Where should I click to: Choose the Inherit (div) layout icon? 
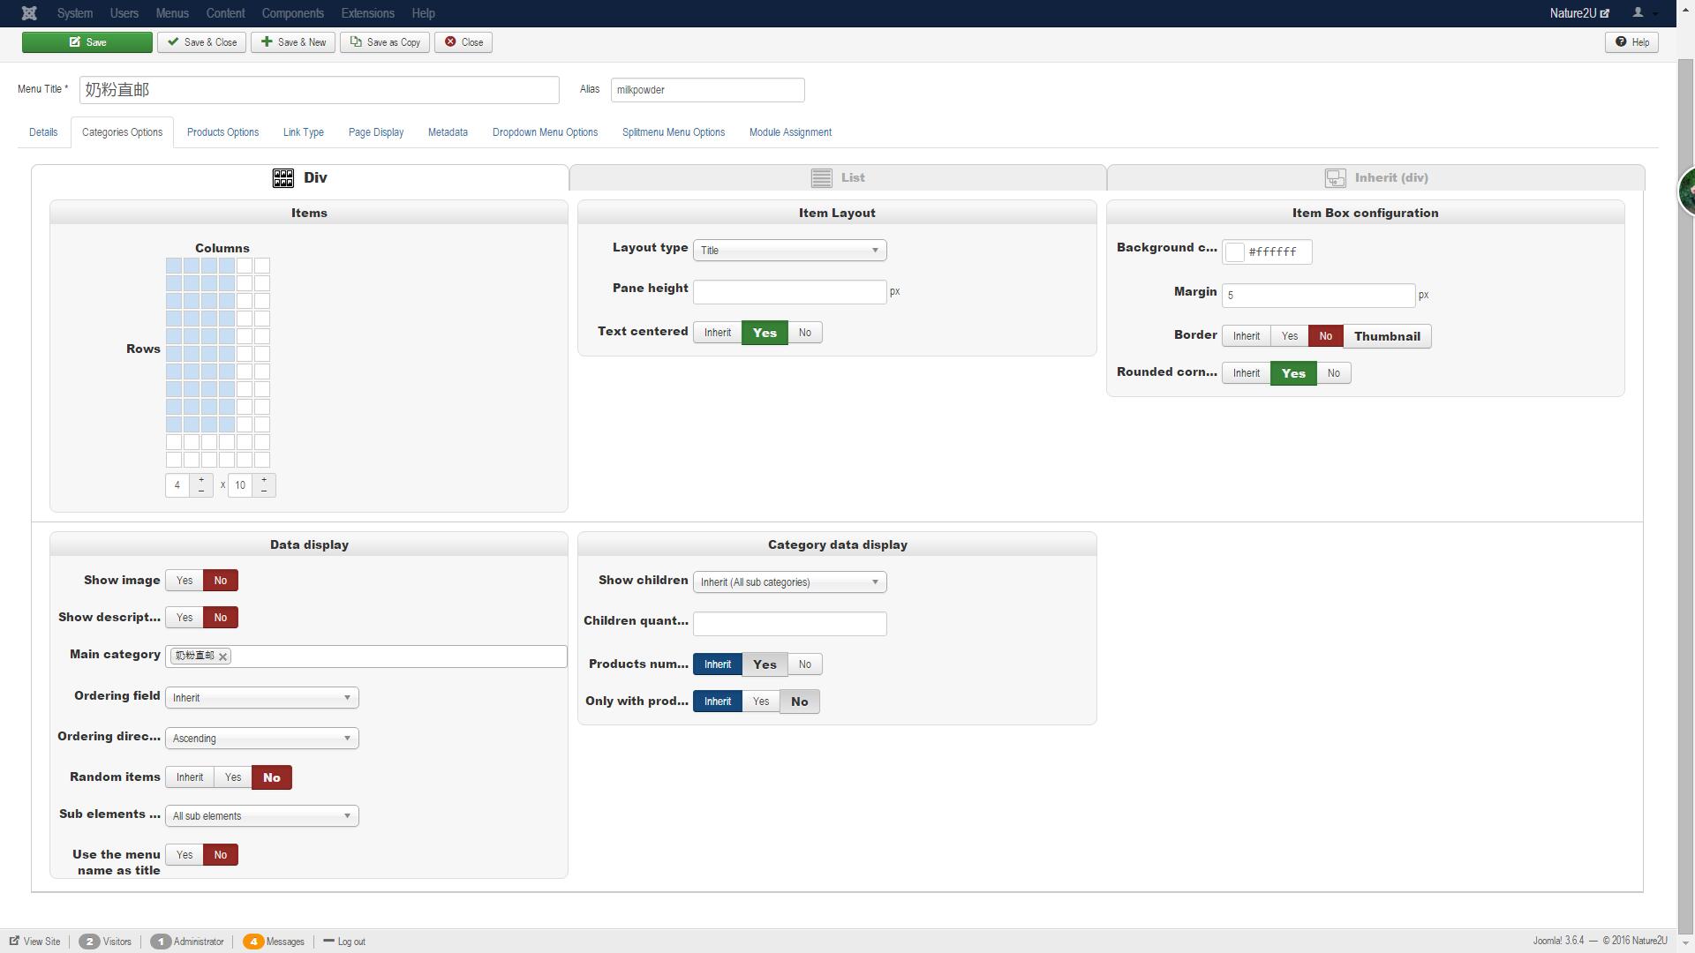1335,178
